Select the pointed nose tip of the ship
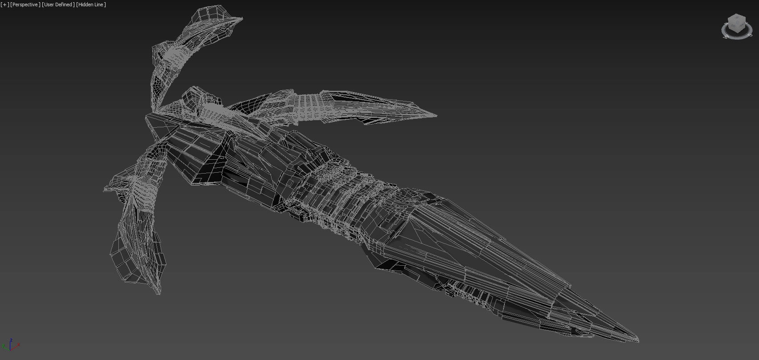The height and width of the screenshot is (360, 759). click(x=637, y=340)
